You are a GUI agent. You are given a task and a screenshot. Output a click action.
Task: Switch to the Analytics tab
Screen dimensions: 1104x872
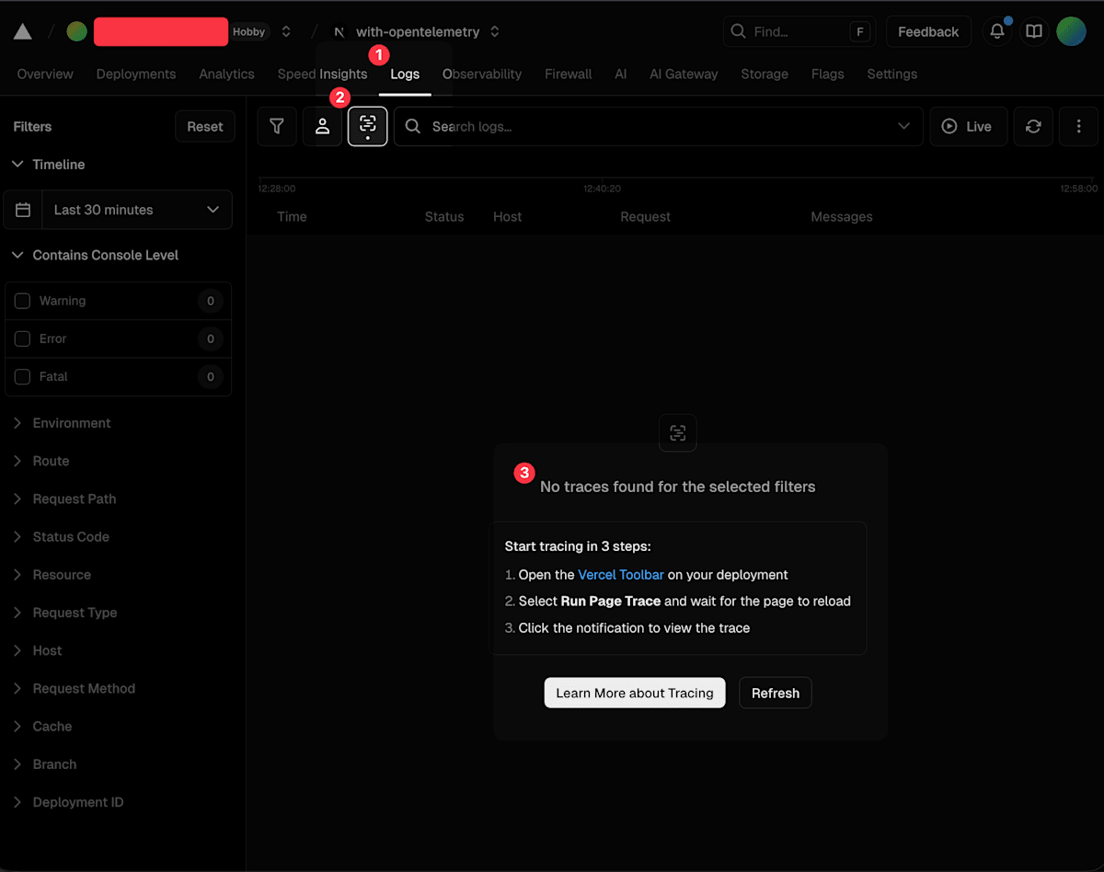point(226,74)
